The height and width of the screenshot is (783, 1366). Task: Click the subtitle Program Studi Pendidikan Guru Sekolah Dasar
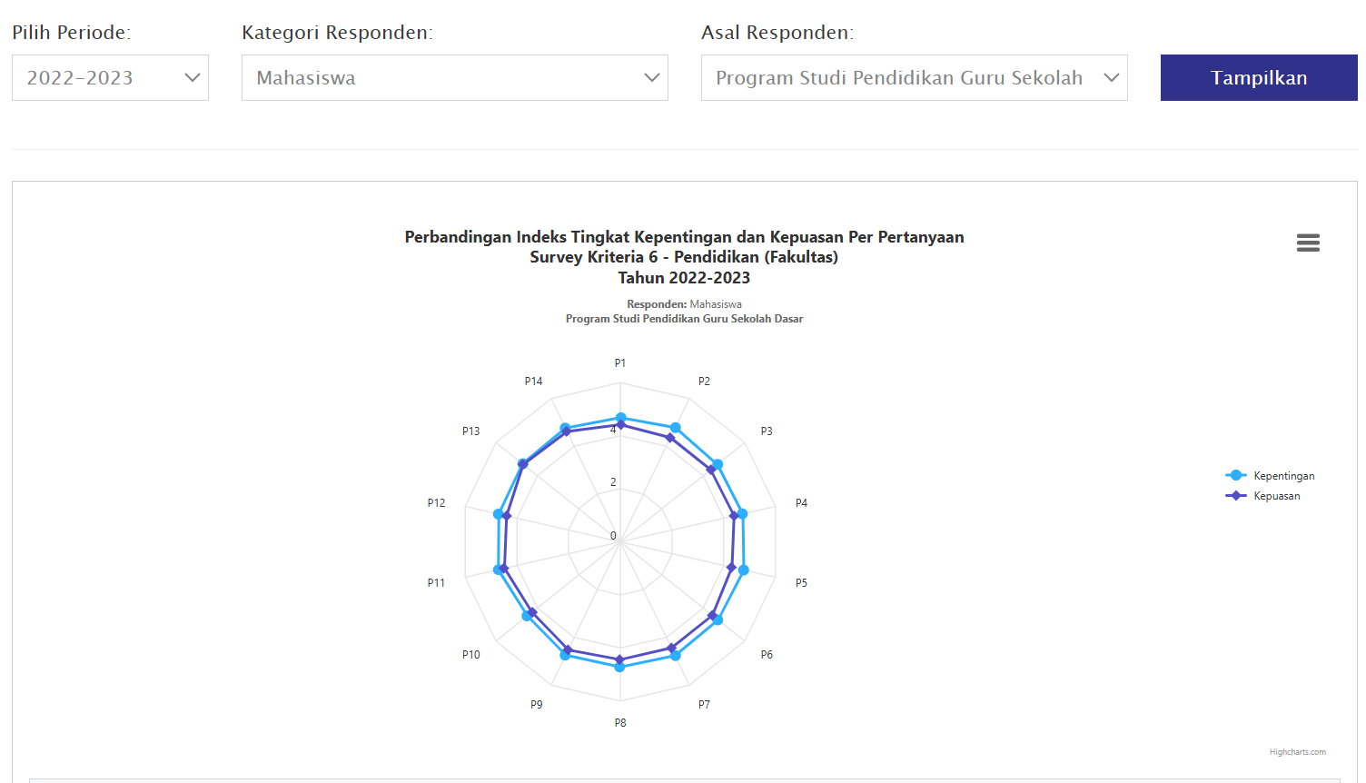point(684,319)
